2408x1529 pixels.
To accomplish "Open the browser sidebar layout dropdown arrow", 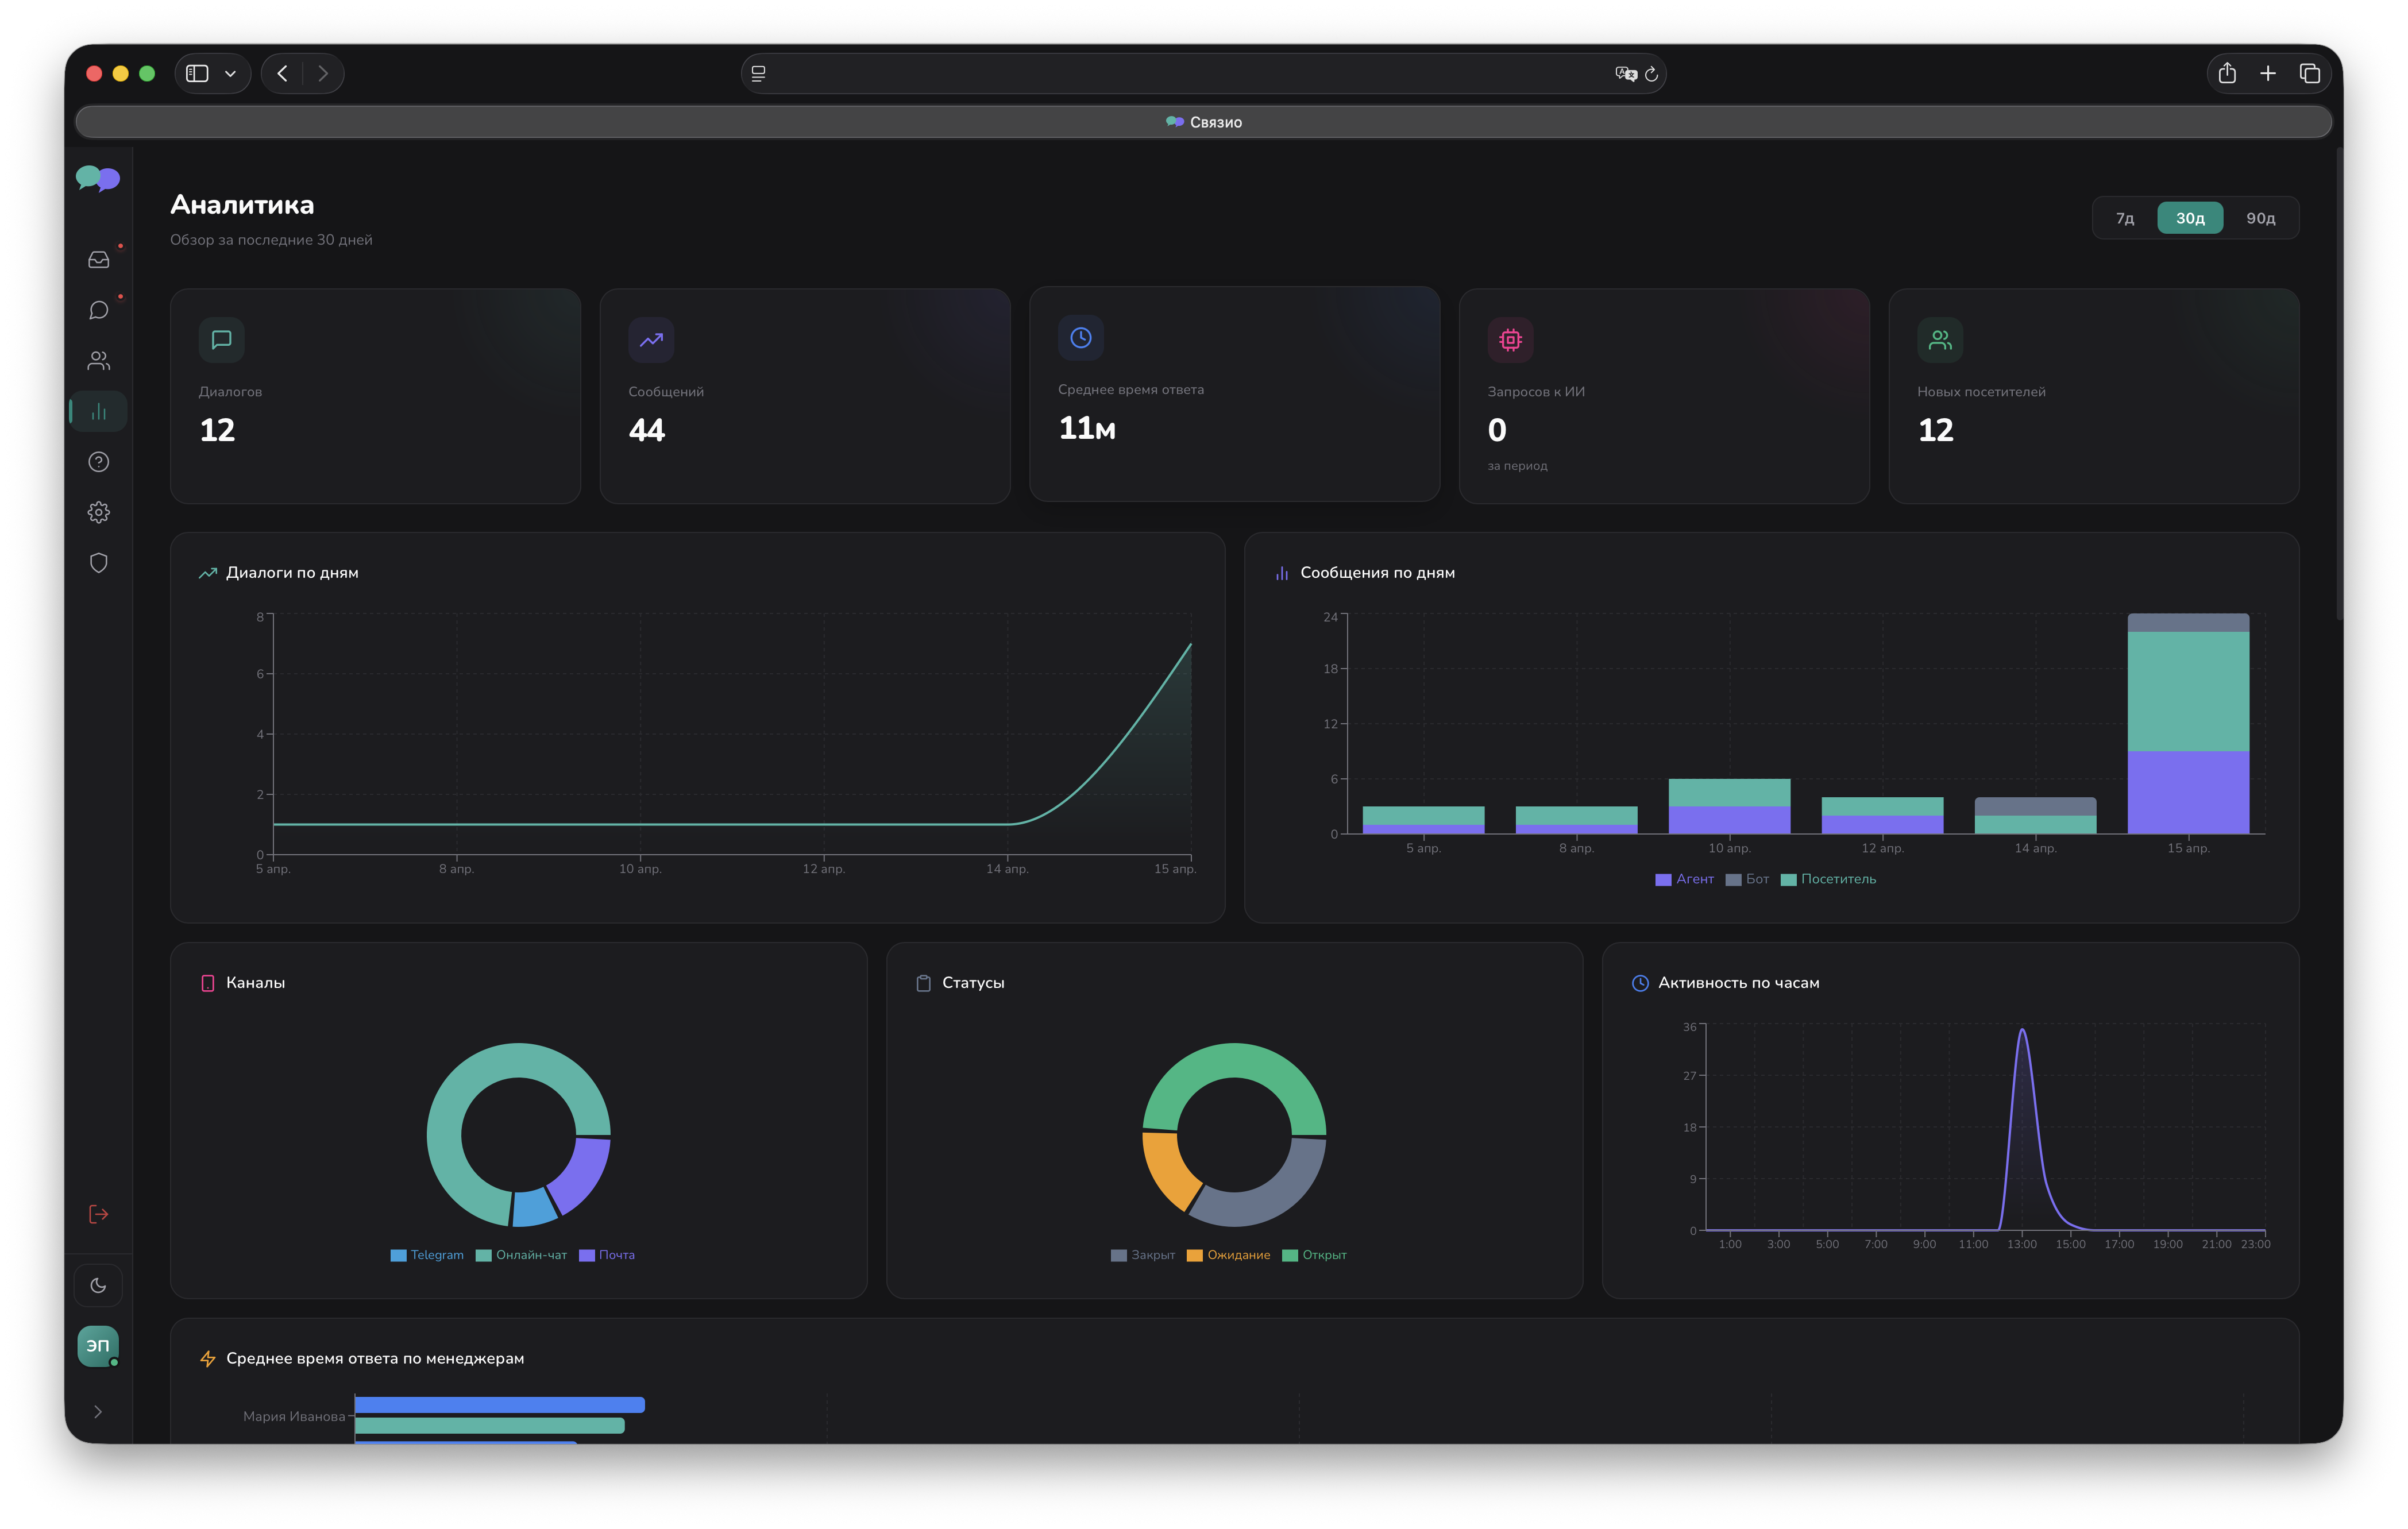I will (230, 74).
